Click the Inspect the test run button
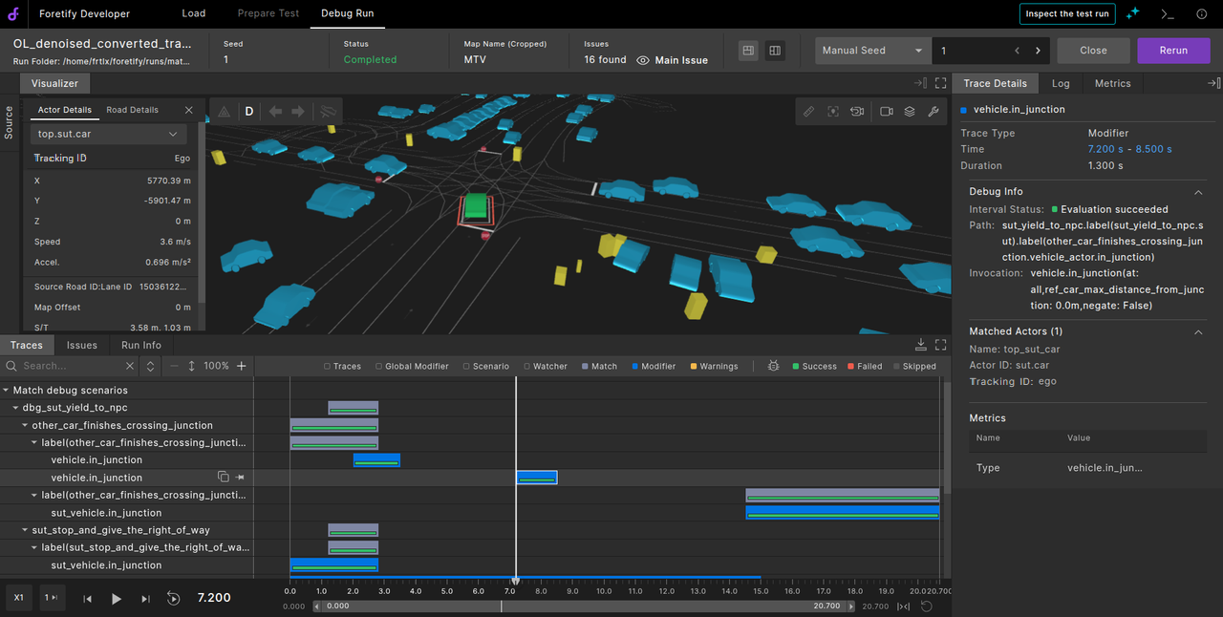This screenshot has width=1223, height=617. 1067,14
